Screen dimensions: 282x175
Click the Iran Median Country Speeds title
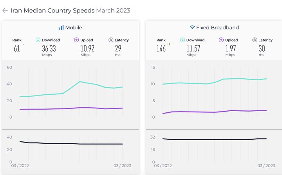tap(53, 11)
